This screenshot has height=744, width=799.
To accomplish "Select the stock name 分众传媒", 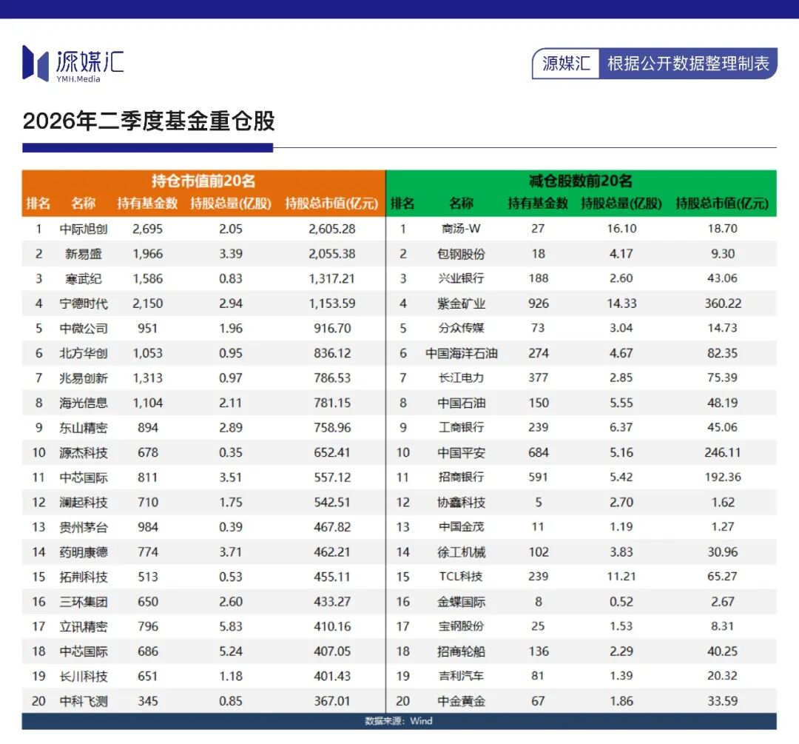I will pos(461,328).
